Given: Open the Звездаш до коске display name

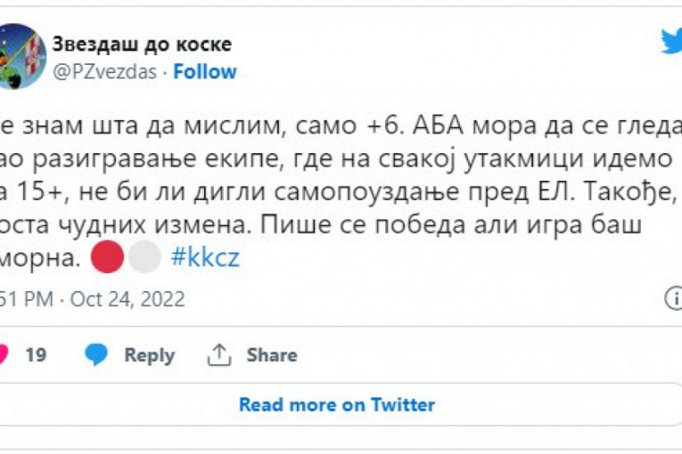Looking at the screenshot, I should tap(142, 44).
